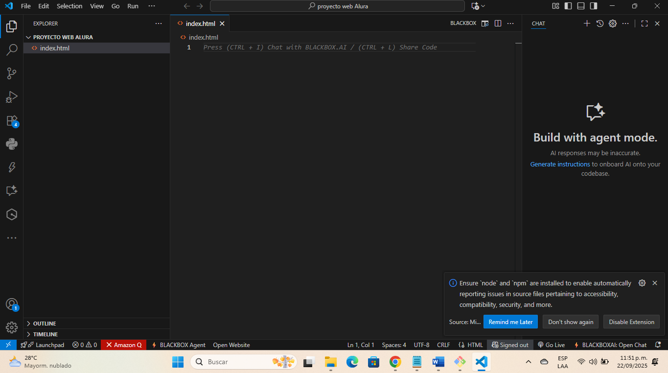
Task: Open the Source Control view
Action: 12,73
